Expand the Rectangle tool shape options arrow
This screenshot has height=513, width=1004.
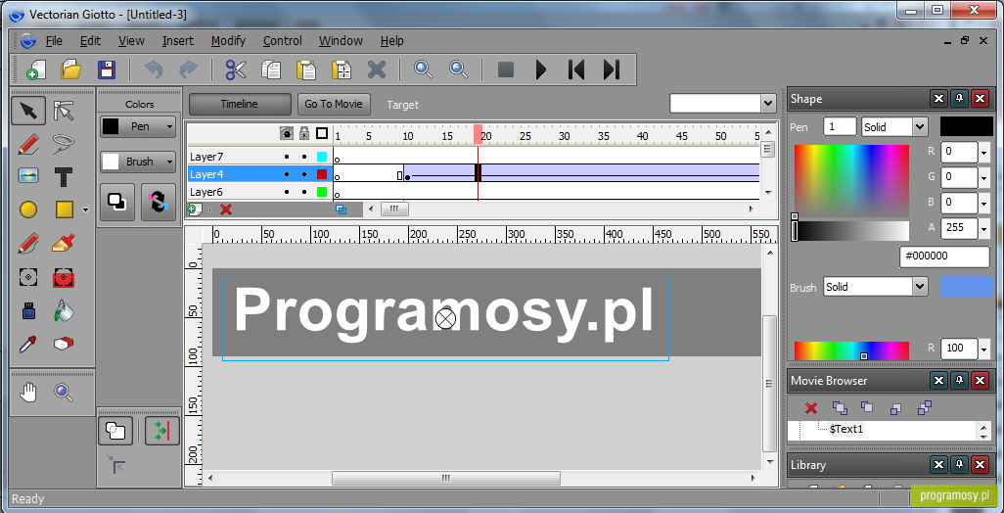coord(86,210)
